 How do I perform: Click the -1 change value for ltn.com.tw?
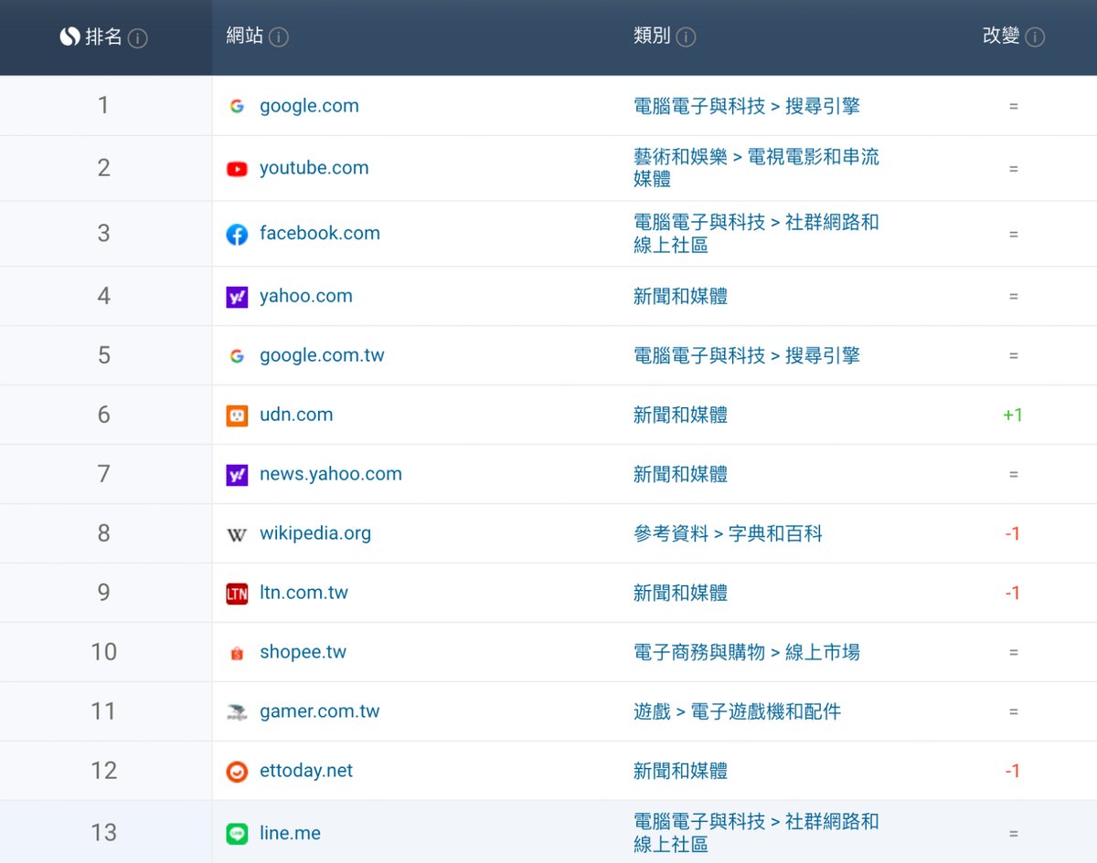1013,593
